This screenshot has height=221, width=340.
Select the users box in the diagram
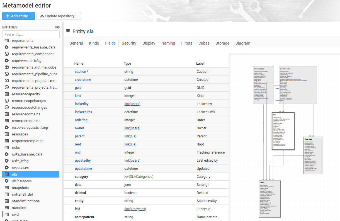(x=269, y=198)
